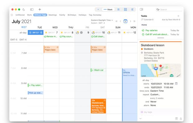193x123 pixels.
Task: Go to next week arrow
Action: click(131, 21)
